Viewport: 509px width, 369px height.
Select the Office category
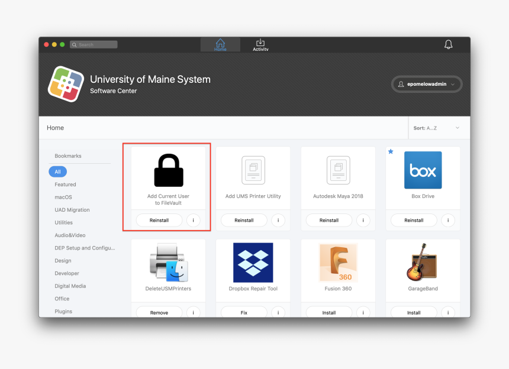(x=62, y=299)
